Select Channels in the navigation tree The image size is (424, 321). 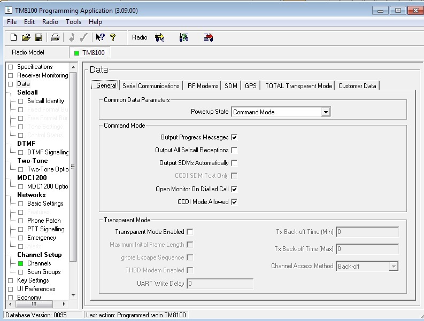[x=39, y=263]
